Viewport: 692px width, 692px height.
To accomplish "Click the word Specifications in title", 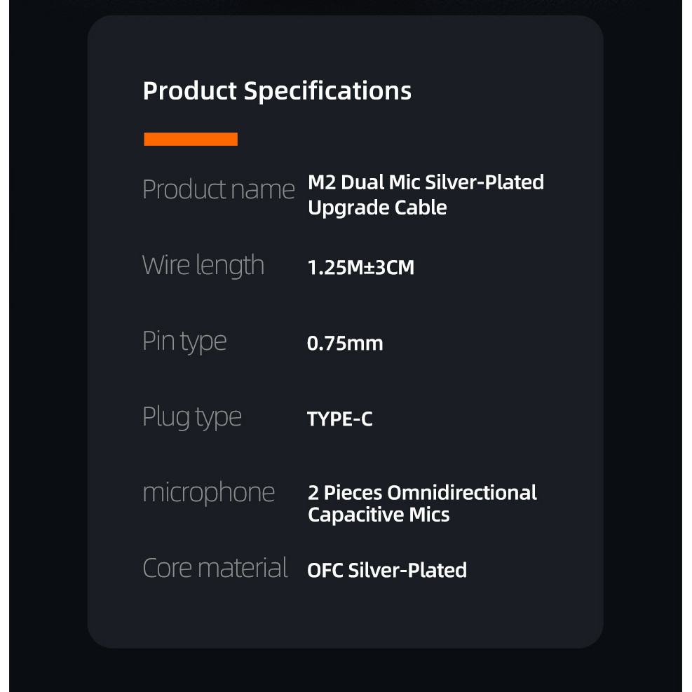I will (x=327, y=91).
